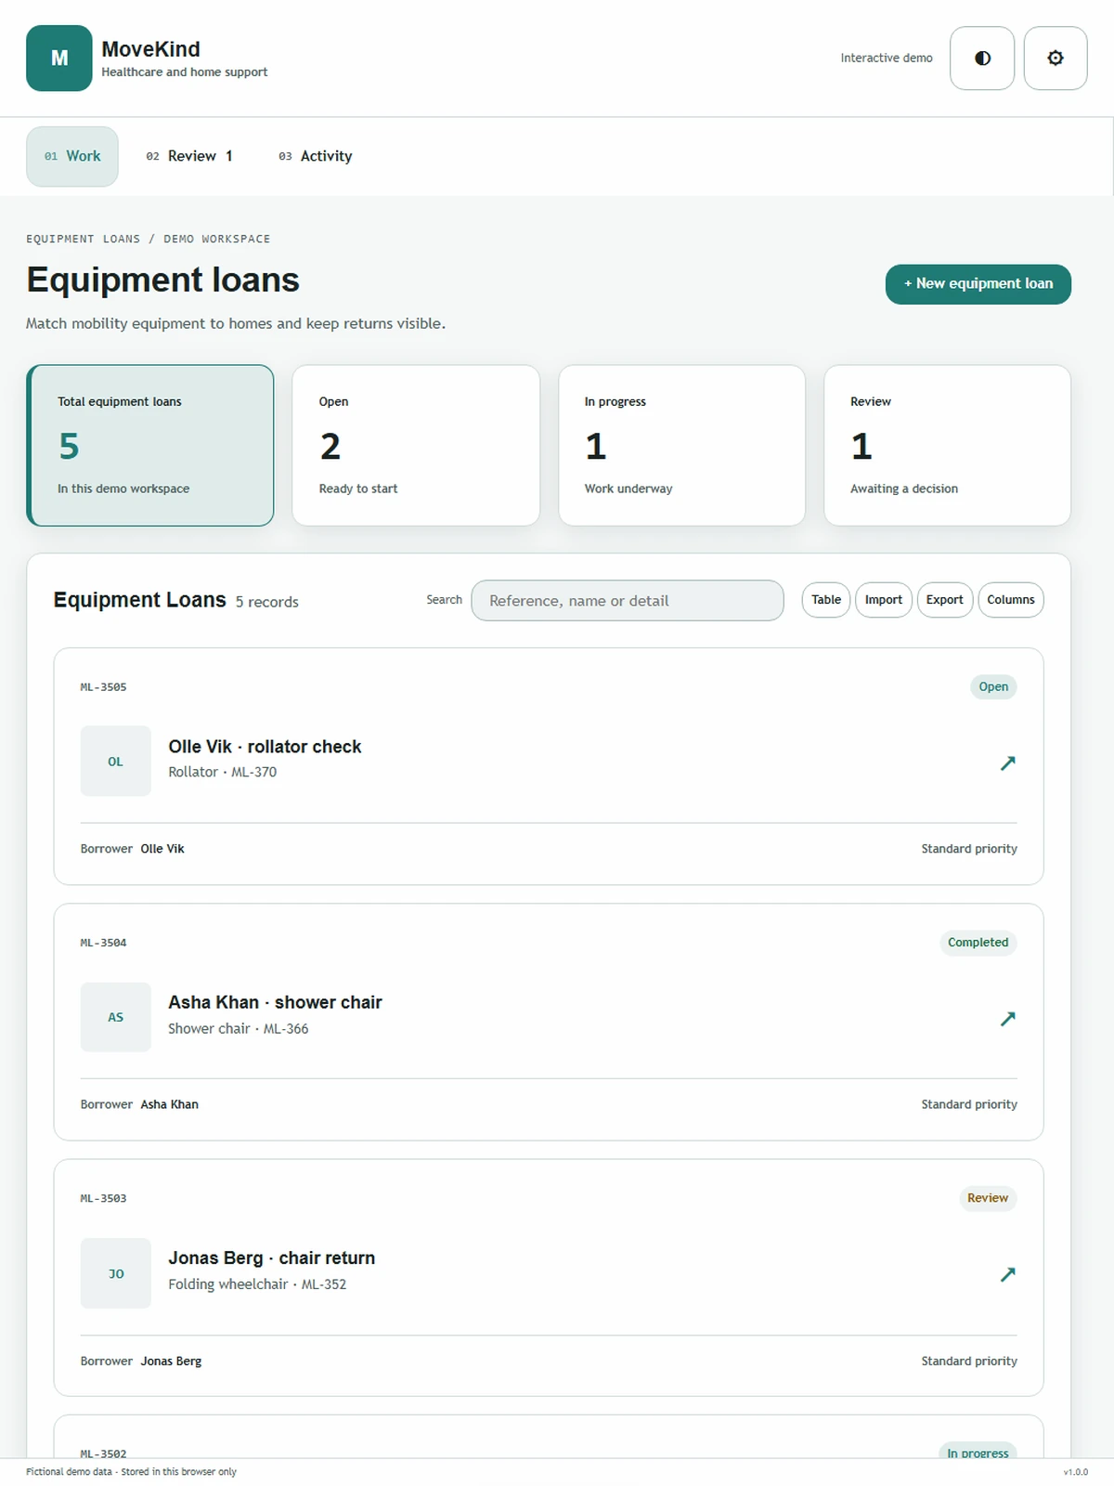The height and width of the screenshot is (1486, 1114).
Task: Click Standard priority on the Asha Khan card
Action: click(x=969, y=1104)
